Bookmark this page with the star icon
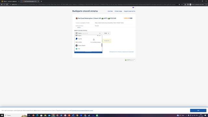The width and height of the screenshot is (208, 117). point(182,4)
